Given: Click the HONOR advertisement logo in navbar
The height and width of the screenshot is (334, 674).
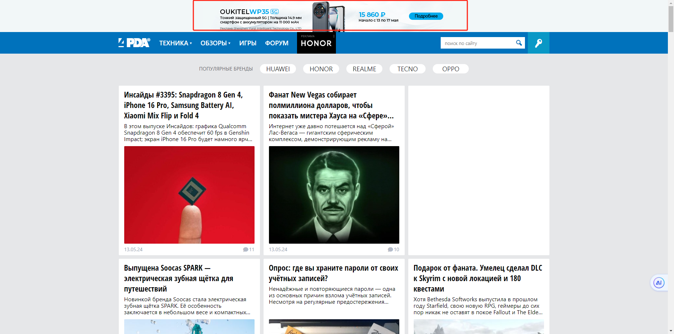Looking at the screenshot, I should tap(316, 44).
